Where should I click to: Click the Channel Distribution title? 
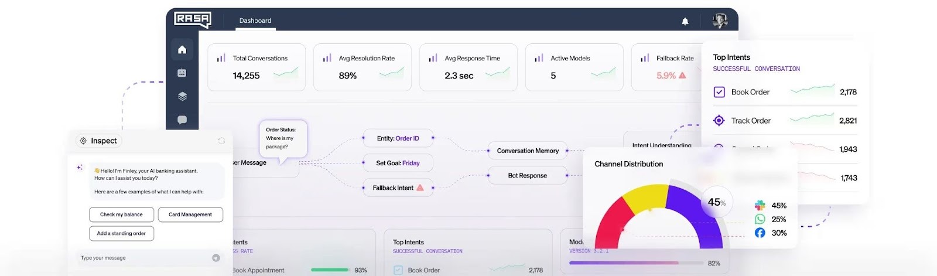pyautogui.click(x=629, y=164)
